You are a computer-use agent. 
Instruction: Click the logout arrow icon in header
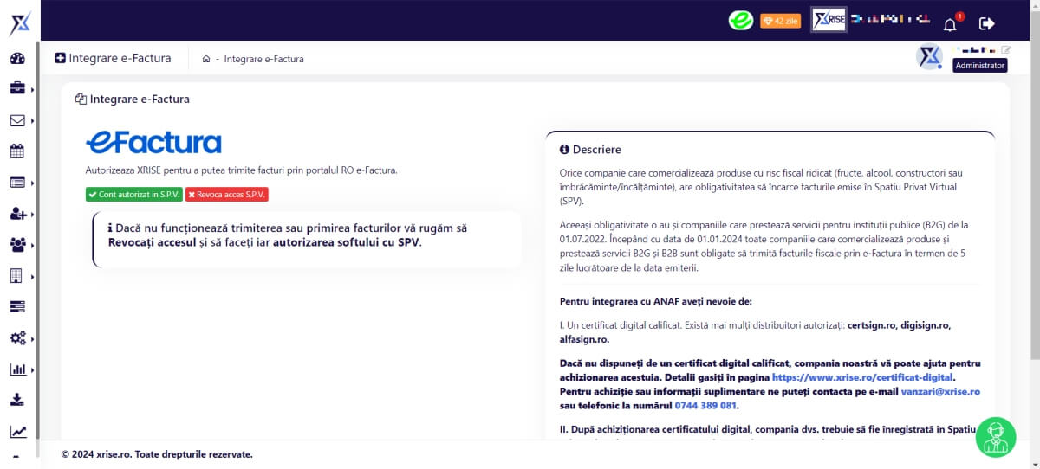(x=986, y=23)
